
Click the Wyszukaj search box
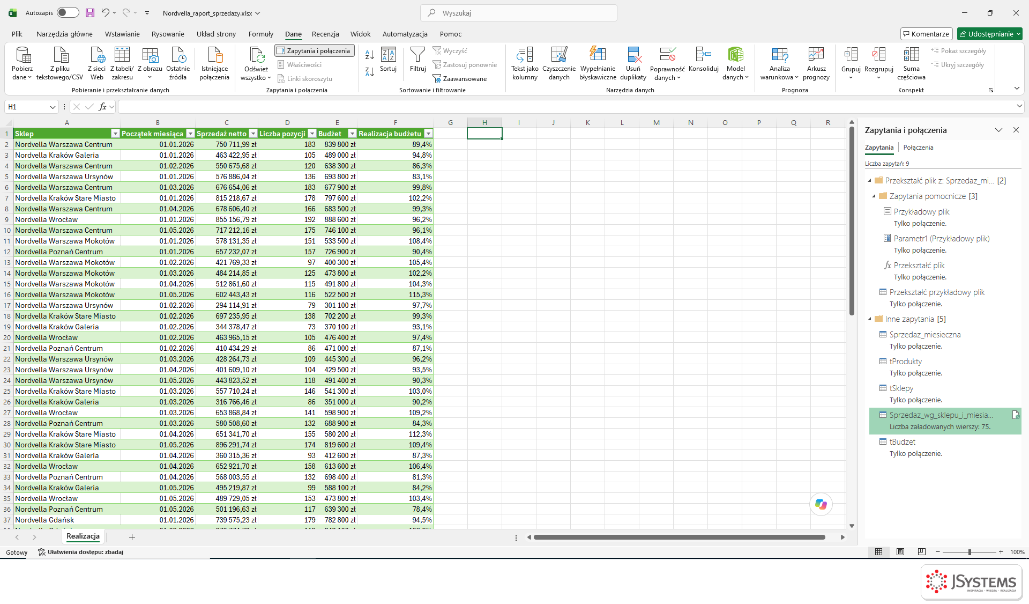click(x=519, y=13)
